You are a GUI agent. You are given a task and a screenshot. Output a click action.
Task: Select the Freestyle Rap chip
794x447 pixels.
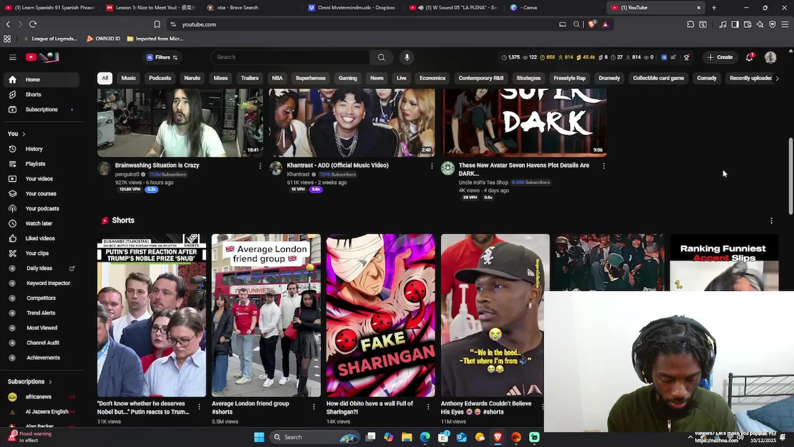(569, 78)
